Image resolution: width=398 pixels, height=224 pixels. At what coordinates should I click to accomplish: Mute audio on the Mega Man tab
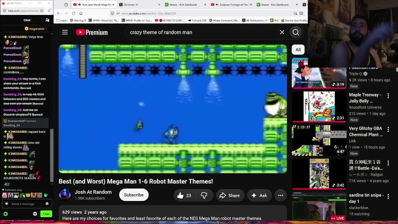[79, 5]
